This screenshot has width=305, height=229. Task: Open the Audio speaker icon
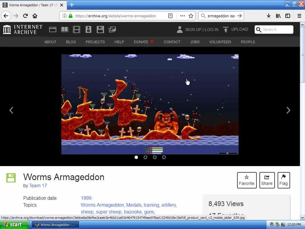click(x=88, y=30)
